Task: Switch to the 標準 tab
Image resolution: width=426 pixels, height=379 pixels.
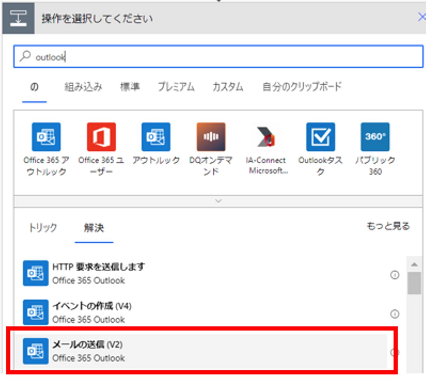Action: 130,87
